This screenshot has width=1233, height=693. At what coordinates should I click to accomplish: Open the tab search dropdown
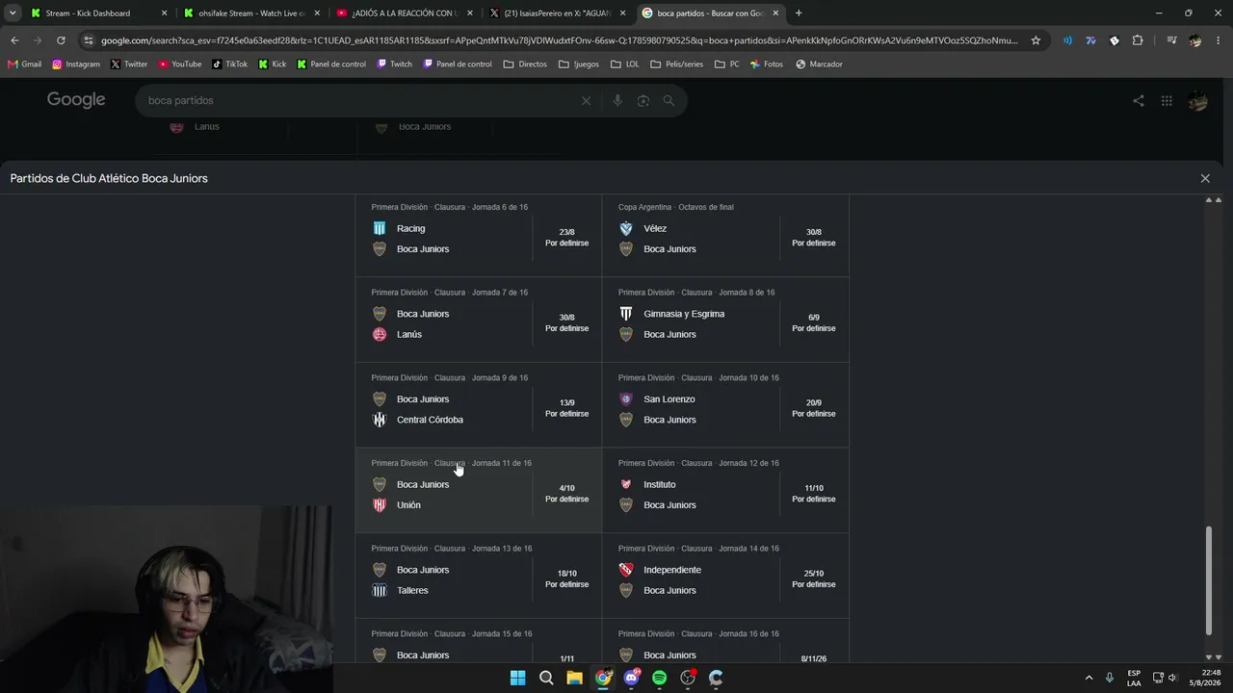coord(13,13)
